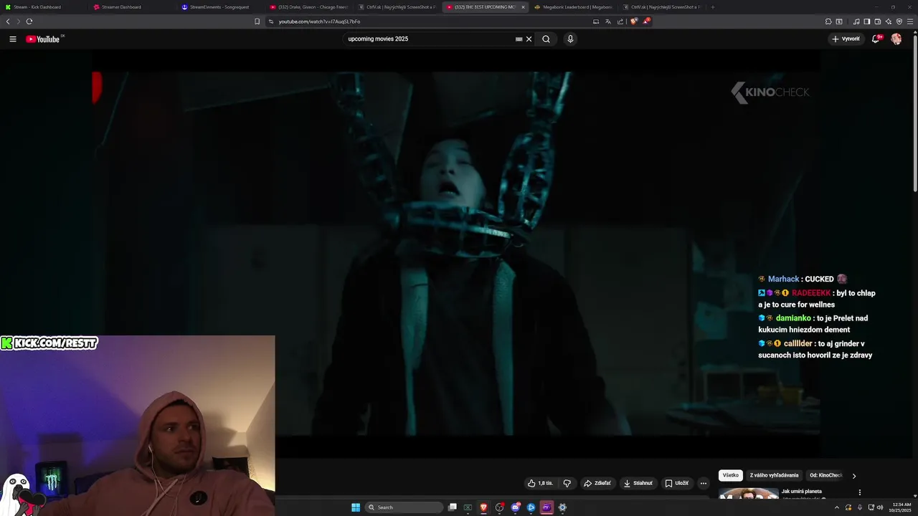This screenshot has height=516, width=918.
Task: Start voice search with the microphone
Action: (570, 39)
